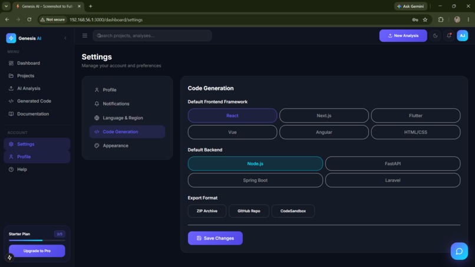Choose React as the frontend framework
475x267 pixels.
pyautogui.click(x=232, y=116)
